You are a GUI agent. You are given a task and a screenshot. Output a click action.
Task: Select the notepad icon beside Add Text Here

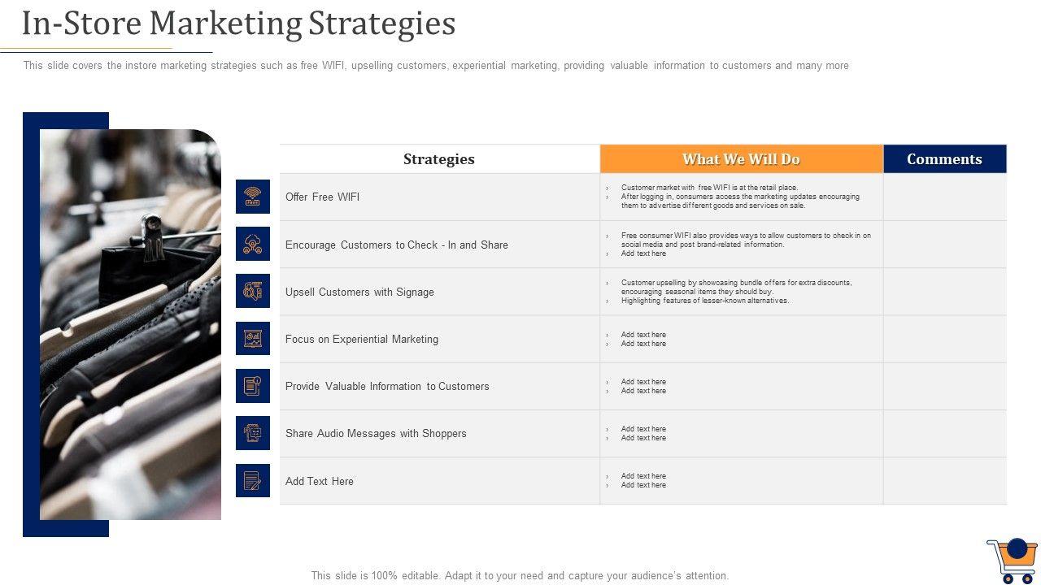tap(253, 480)
